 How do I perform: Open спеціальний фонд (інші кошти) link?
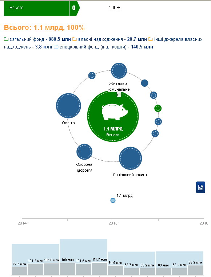tap(103, 47)
